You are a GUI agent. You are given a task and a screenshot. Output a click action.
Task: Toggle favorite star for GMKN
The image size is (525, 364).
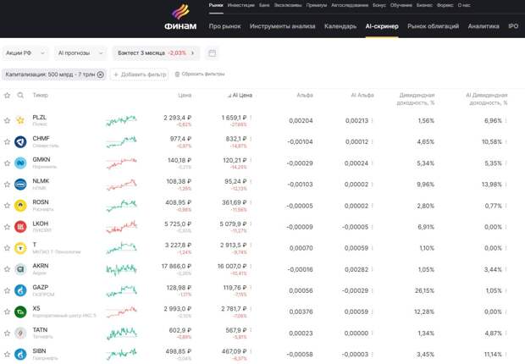click(x=7, y=163)
